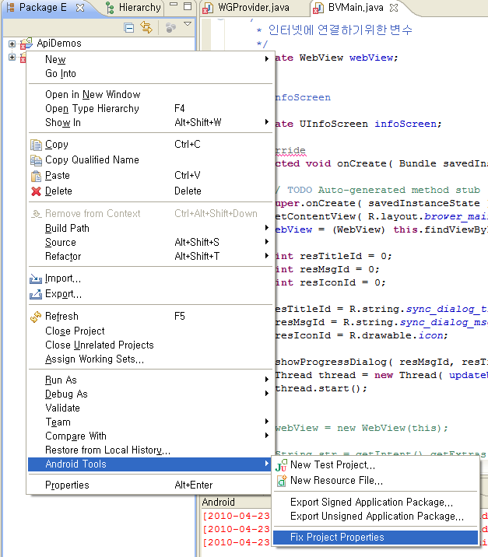Select Export Signed Application Package...
Image resolution: width=488 pixels, height=557 pixels.
coord(375,503)
